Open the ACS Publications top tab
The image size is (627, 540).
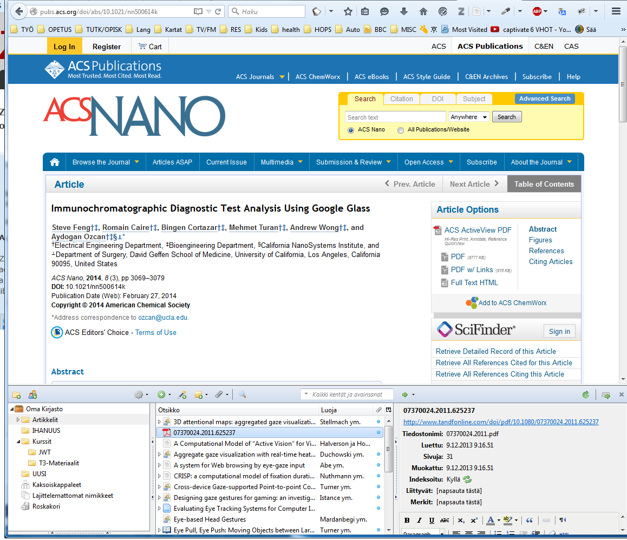[x=490, y=47]
